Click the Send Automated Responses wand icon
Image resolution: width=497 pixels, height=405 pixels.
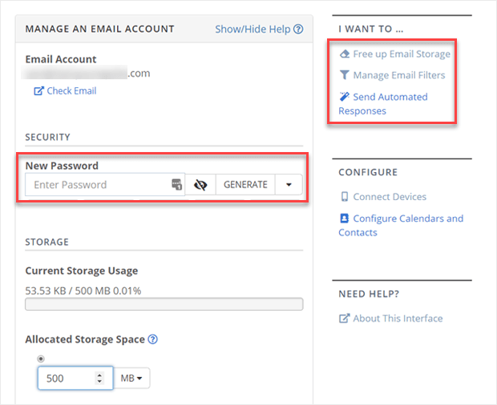[x=345, y=97]
